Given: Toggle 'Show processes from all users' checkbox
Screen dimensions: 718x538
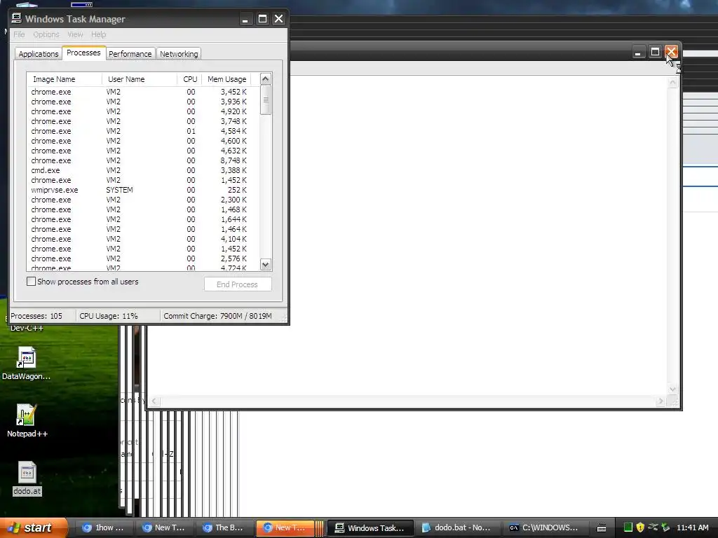Looking at the screenshot, I should tap(31, 282).
